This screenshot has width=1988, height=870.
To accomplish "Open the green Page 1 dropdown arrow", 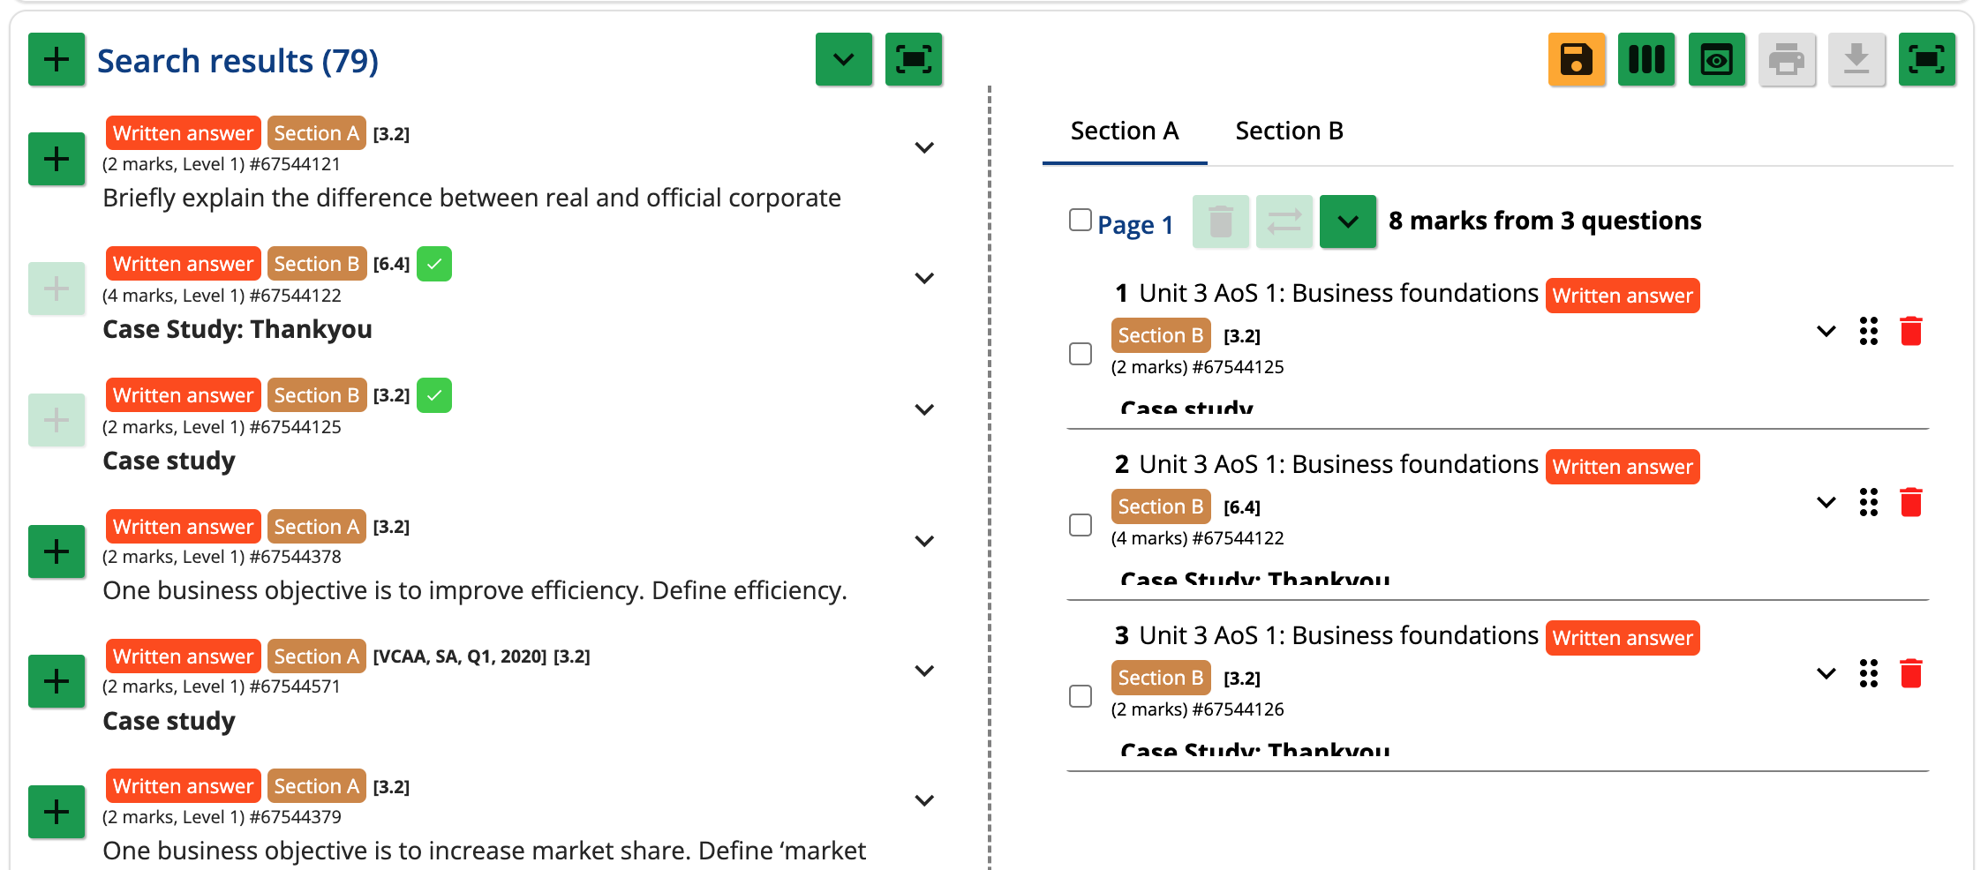I will click(x=1348, y=221).
